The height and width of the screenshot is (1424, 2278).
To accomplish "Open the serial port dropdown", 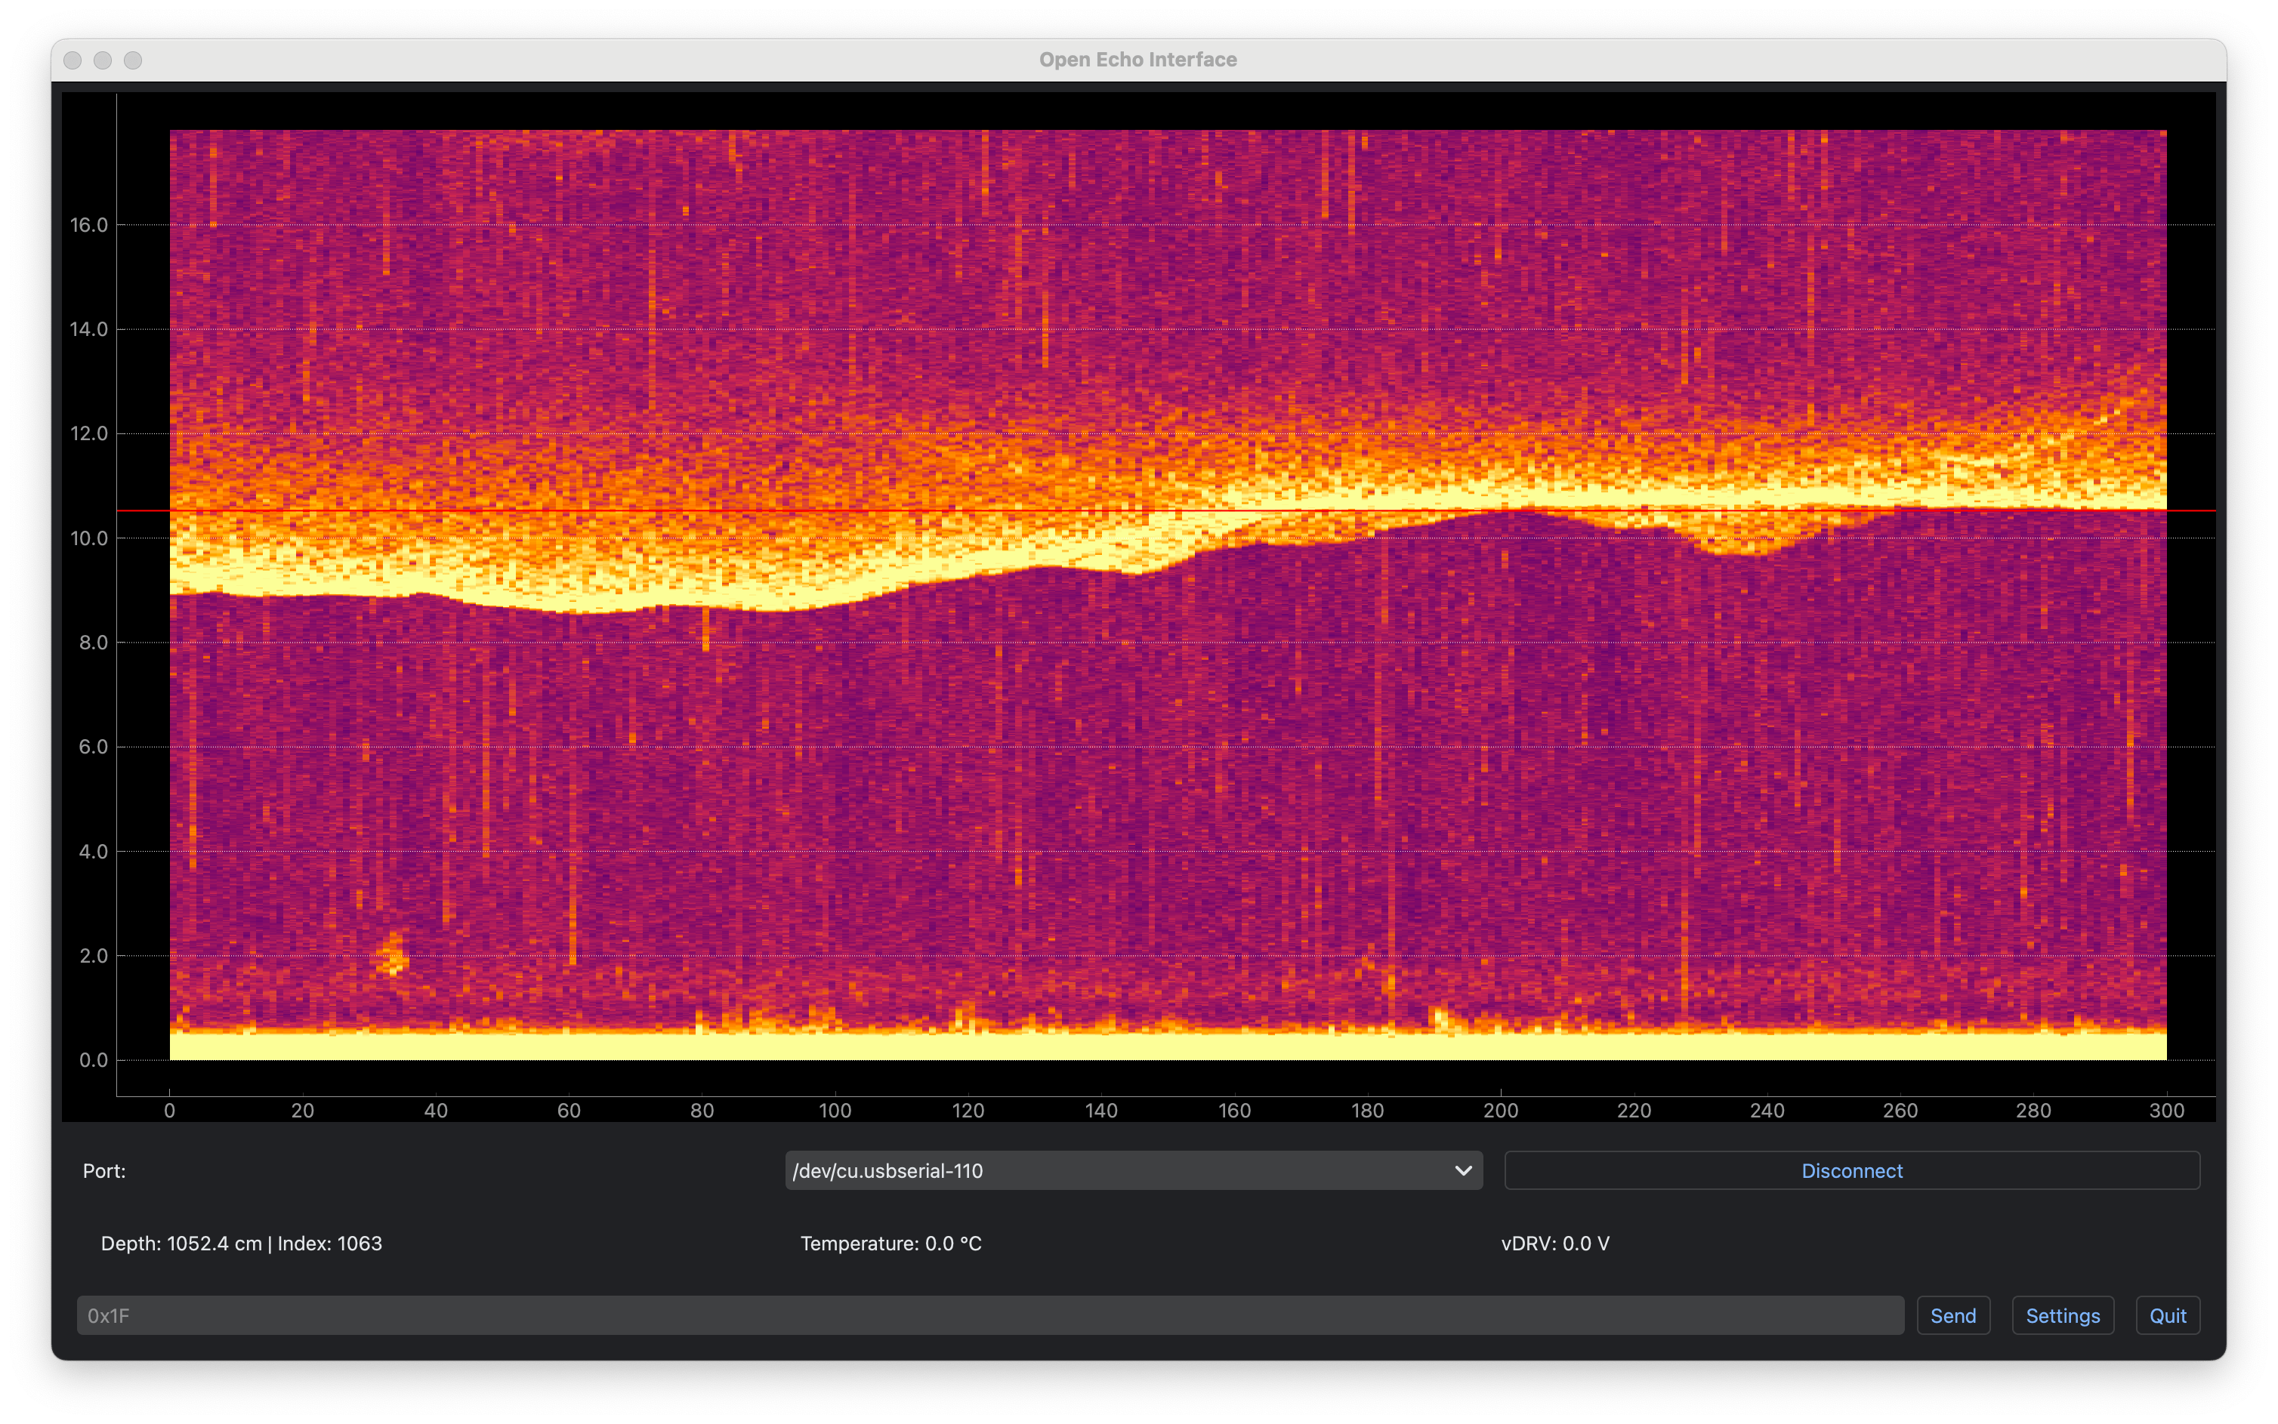I will (1121, 1170).
